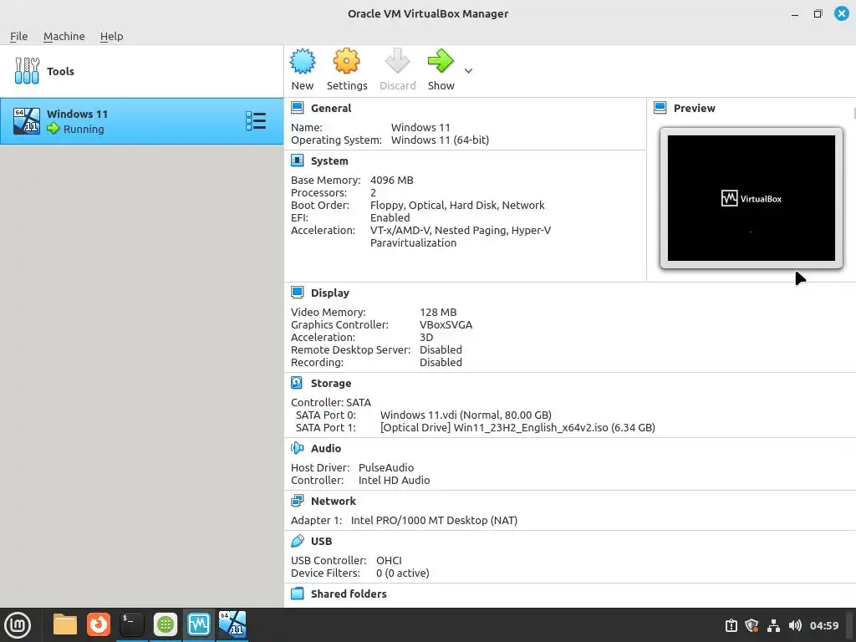Open the General settings heading link
Viewport: 856px width, 642px height.
pyautogui.click(x=331, y=108)
